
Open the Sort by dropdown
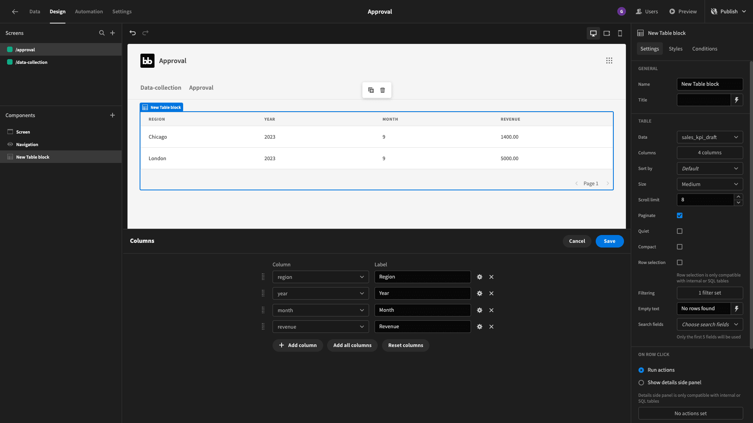710,168
